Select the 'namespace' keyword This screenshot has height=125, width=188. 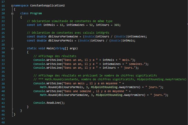click(21, 5)
